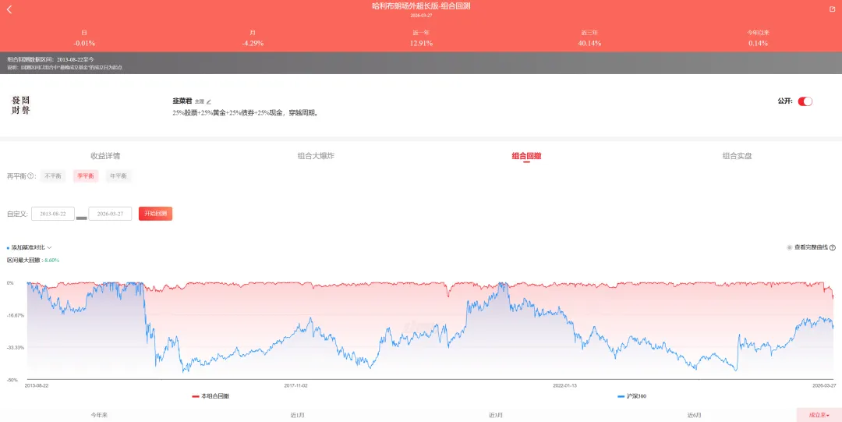
Task: Toggle 本组合回撤 series in chart legend
Action: (210, 396)
